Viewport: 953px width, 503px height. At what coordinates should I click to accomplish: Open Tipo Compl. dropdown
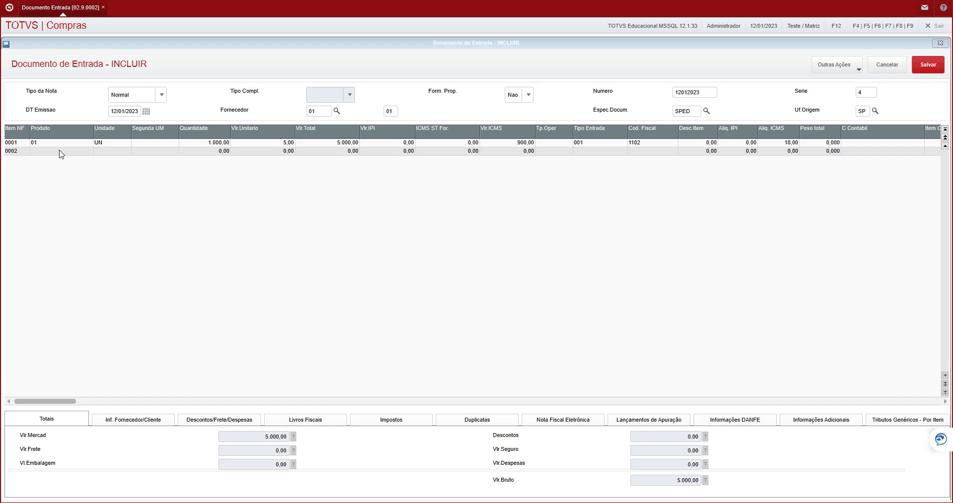pos(349,95)
